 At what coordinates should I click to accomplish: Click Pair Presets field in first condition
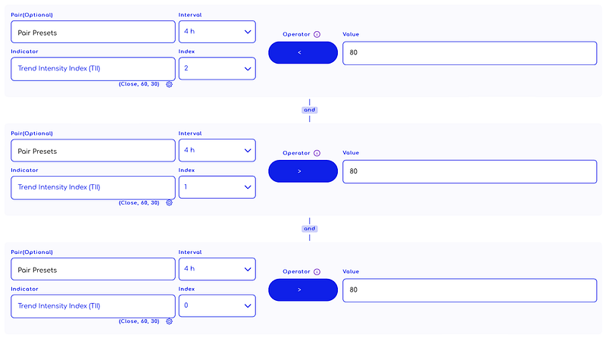(x=92, y=32)
